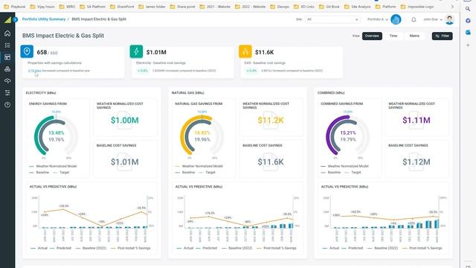Toggle Actual series in Electricity chart legend
The width and height of the screenshot is (476, 268).
click(39, 248)
